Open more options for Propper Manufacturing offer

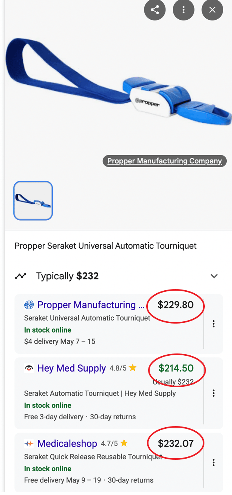pos(213,324)
